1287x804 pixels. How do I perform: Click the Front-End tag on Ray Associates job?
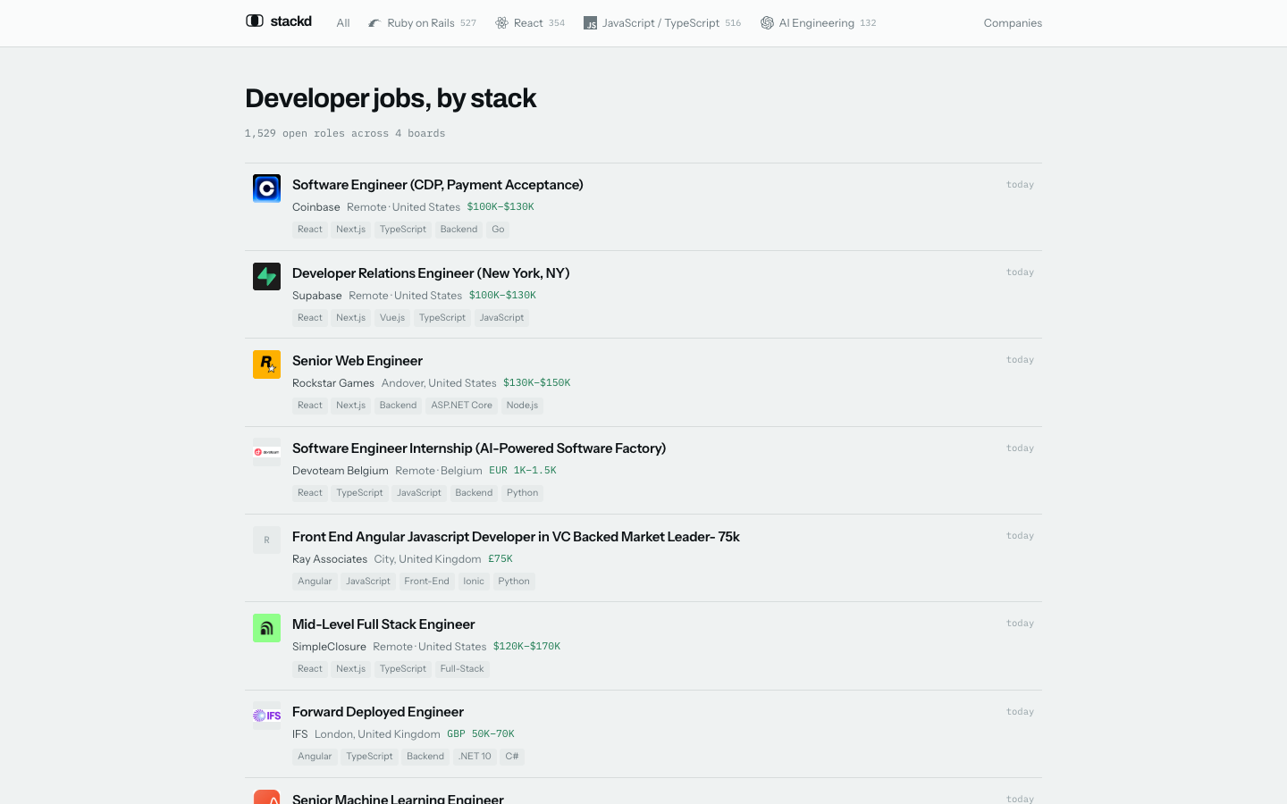click(x=426, y=582)
